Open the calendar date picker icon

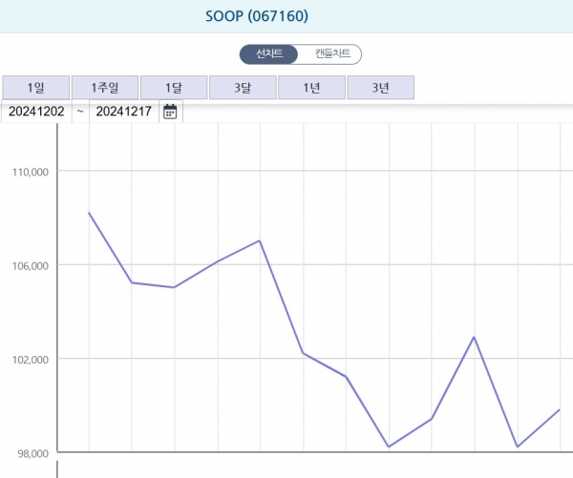pos(170,112)
